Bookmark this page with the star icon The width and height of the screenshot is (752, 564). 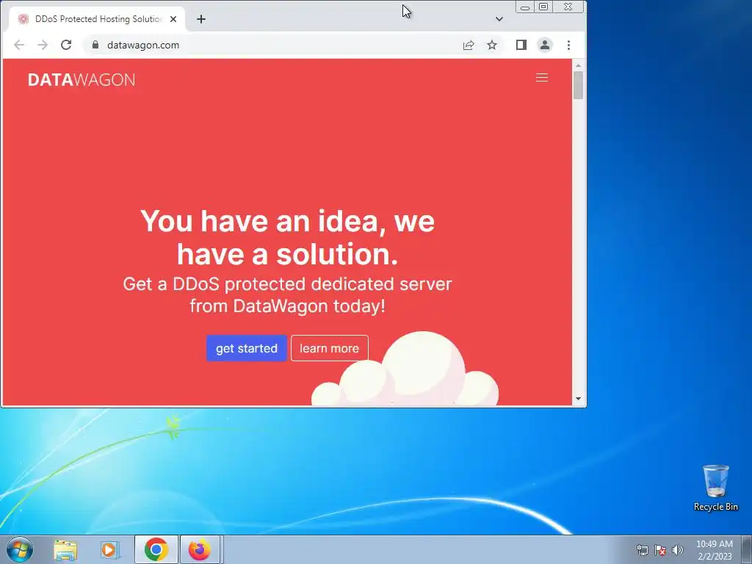[x=492, y=45]
